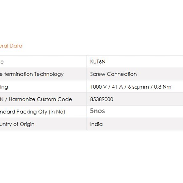The width and height of the screenshot is (183, 183).
Task: Select the 85389000 code value
Action: pyautogui.click(x=101, y=99)
